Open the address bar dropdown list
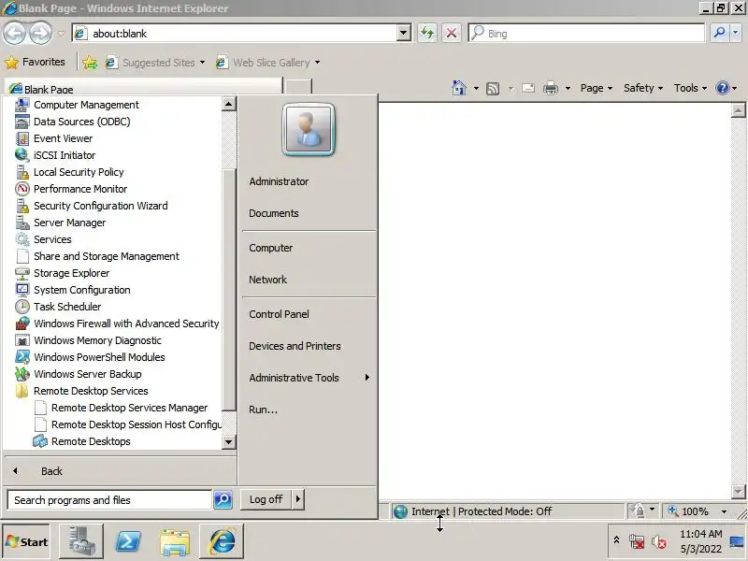Screen dimensions: 748x561 404,34
